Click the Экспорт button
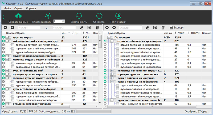Screen dimensions: 213x115 tap(177, 28)
